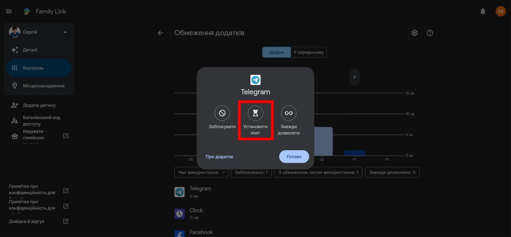
Task: Click the Місцезнаходження pin icon
Action: (x=15, y=86)
